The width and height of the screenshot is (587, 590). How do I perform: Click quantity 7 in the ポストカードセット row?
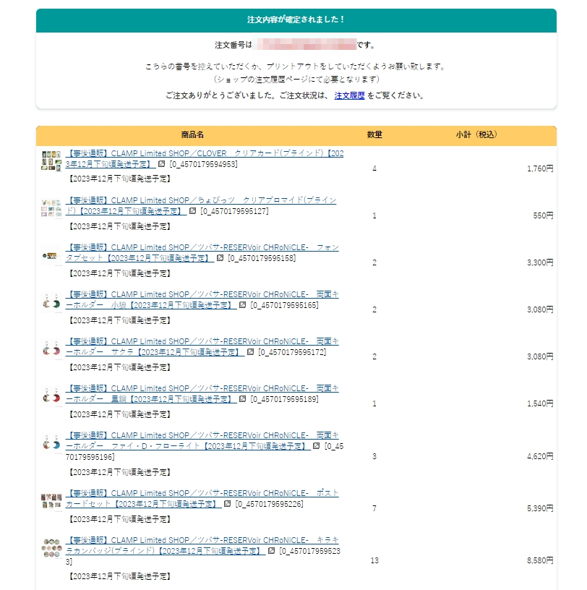point(374,509)
